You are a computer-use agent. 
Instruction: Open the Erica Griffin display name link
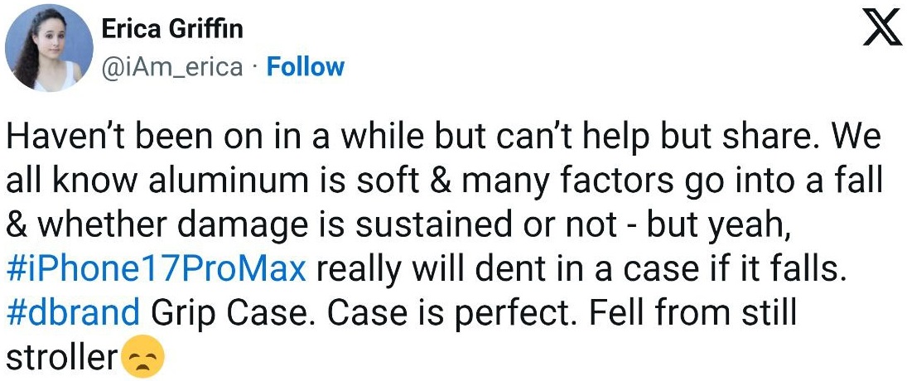[171, 30]
